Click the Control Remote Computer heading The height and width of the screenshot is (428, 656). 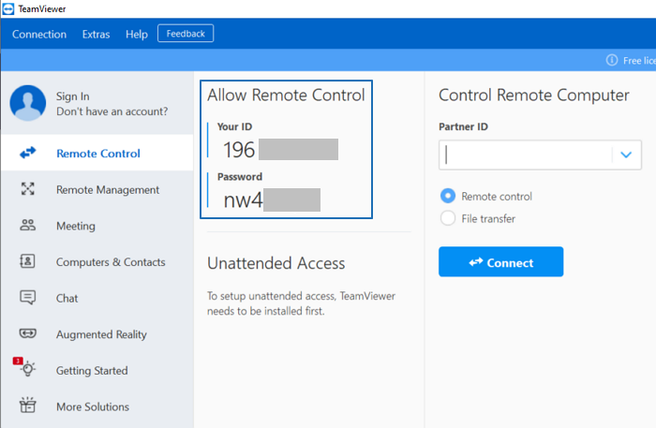(534, 96)
